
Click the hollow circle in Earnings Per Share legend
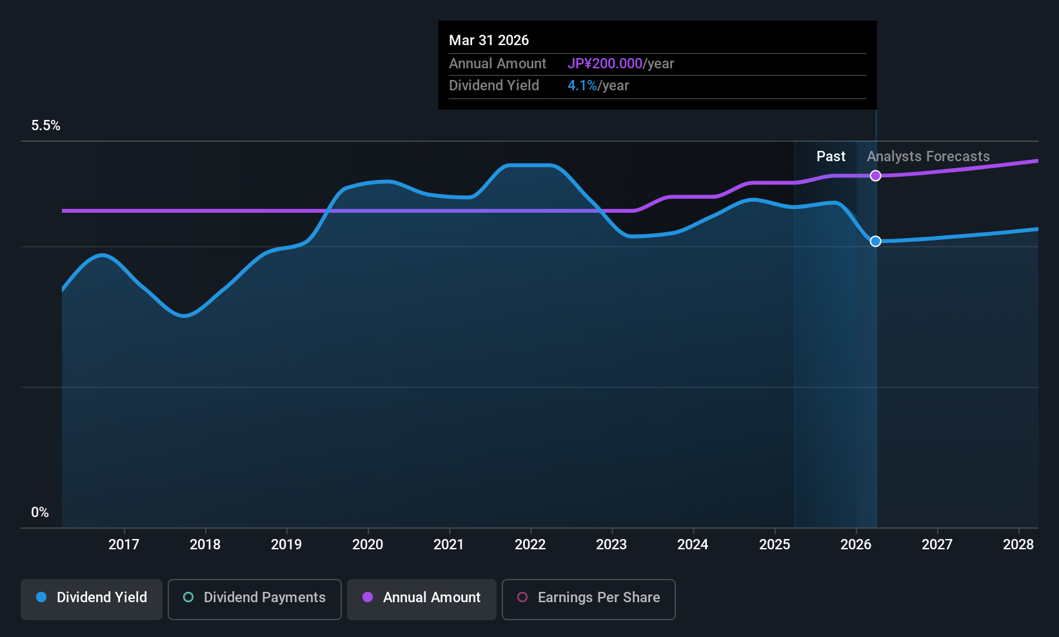click(522, 597)
